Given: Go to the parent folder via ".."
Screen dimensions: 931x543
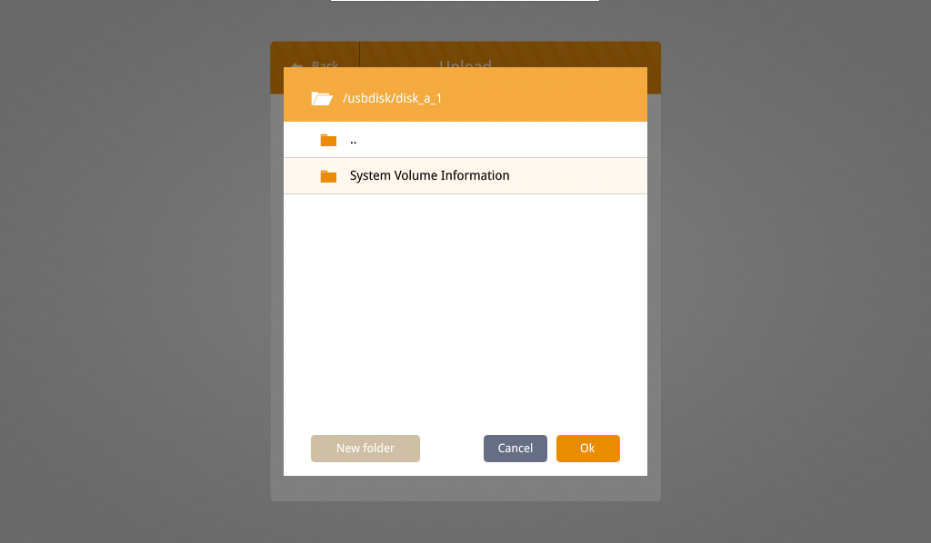Looking at the screenshot, I should [465, 140].
